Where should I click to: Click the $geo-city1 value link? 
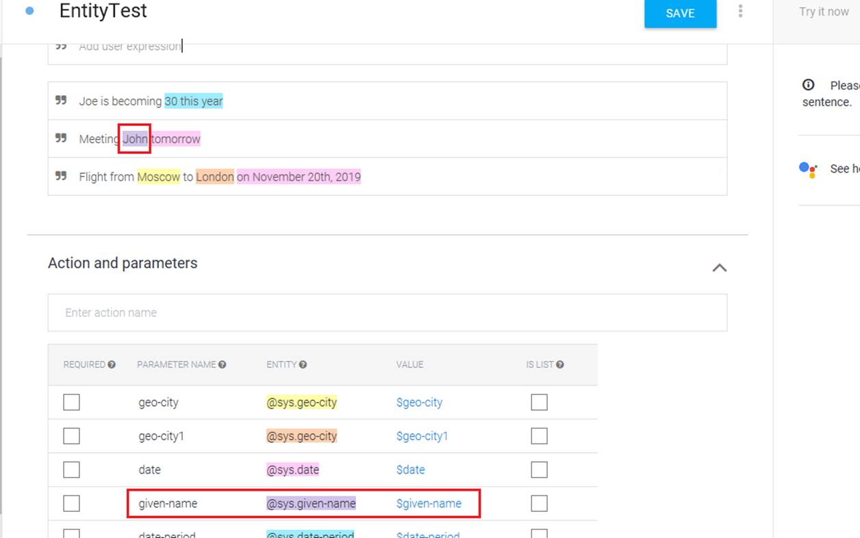click(x=422, y=436)
